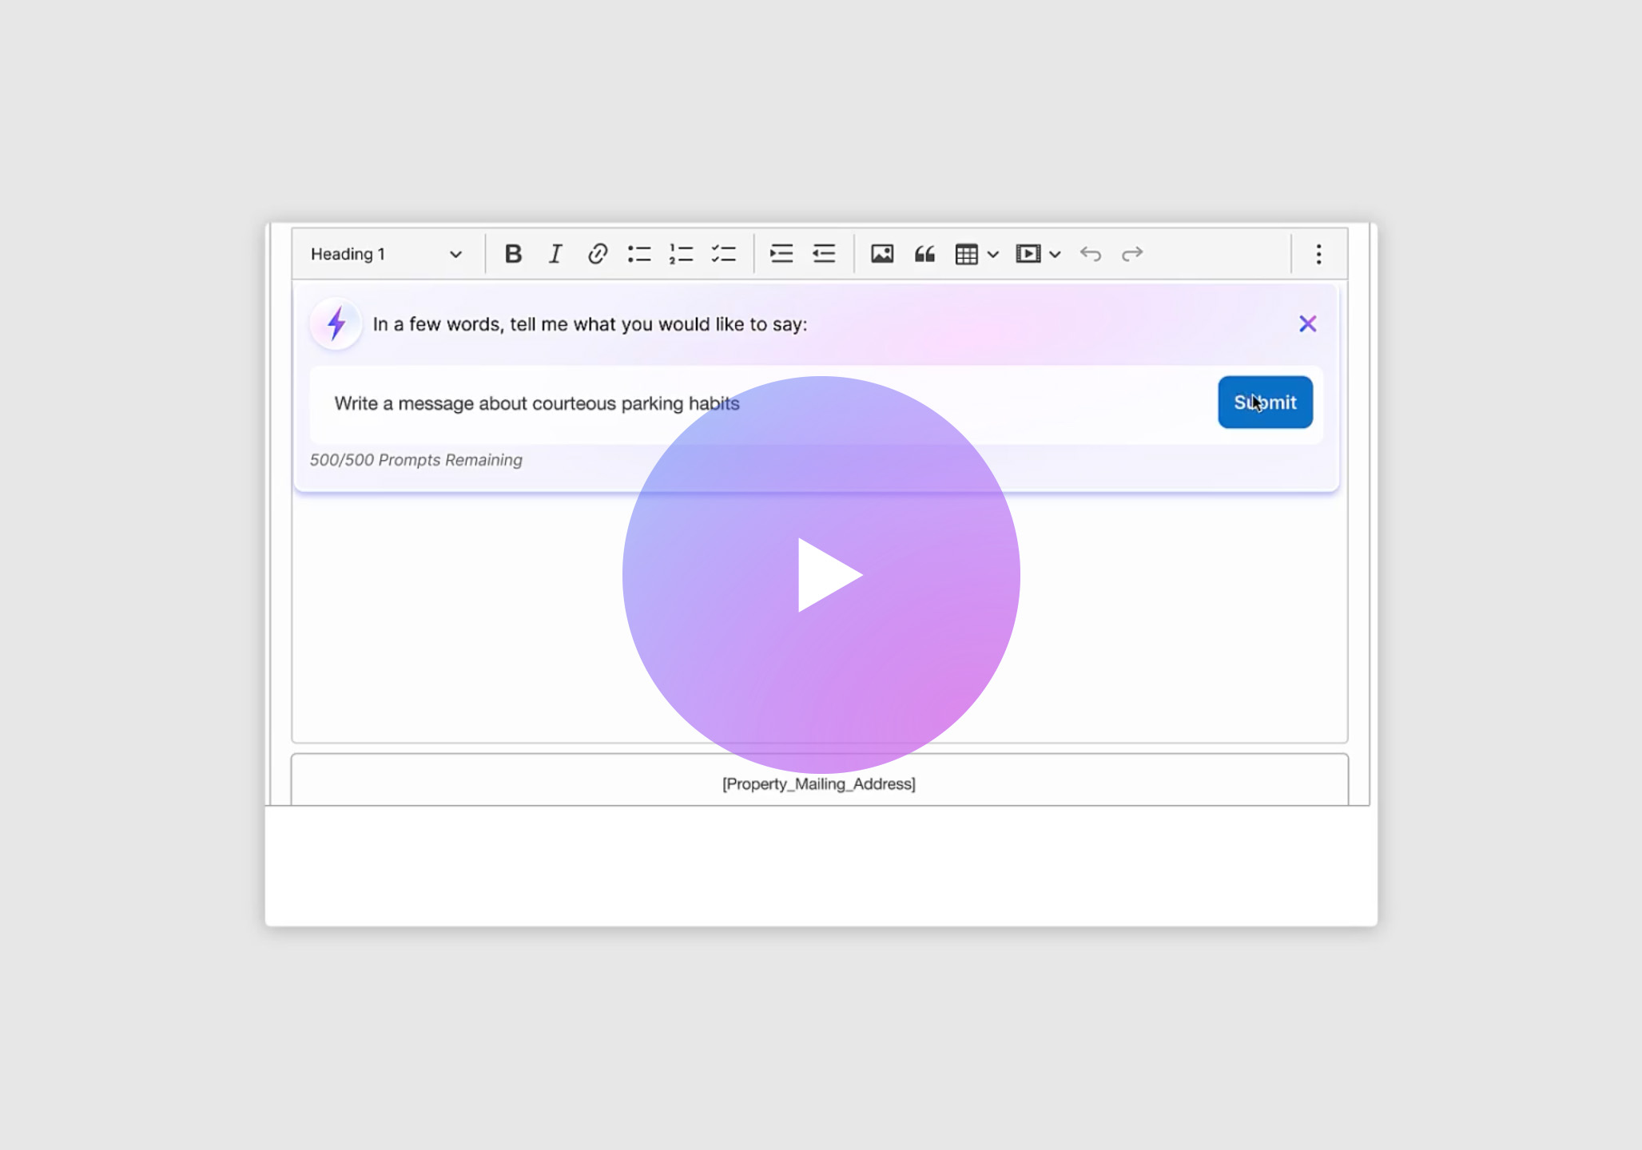Create a numbered list
The width and height of the screenshot is (1642, 1150).
(x=681, y=254)
